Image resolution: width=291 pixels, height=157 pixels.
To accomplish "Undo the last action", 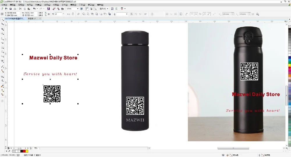I will pyautogui.click(x=34, y=9).
